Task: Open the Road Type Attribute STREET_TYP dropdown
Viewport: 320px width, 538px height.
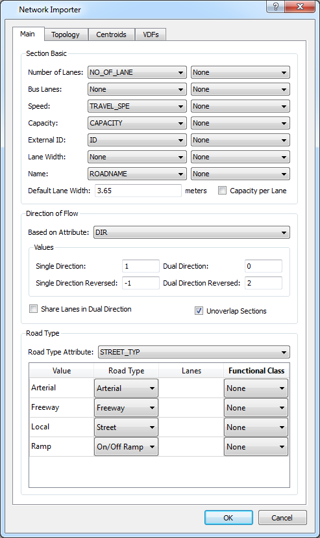Action: tap(193, 352)
